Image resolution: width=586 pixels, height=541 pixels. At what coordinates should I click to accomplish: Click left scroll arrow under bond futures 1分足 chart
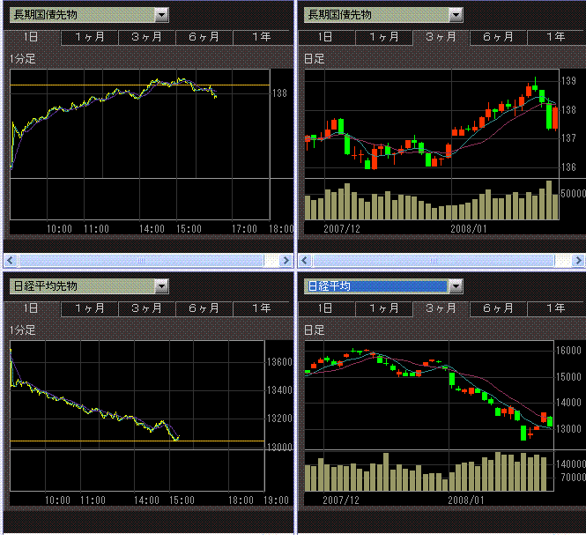pyautogui.click(x=10, y=261)
